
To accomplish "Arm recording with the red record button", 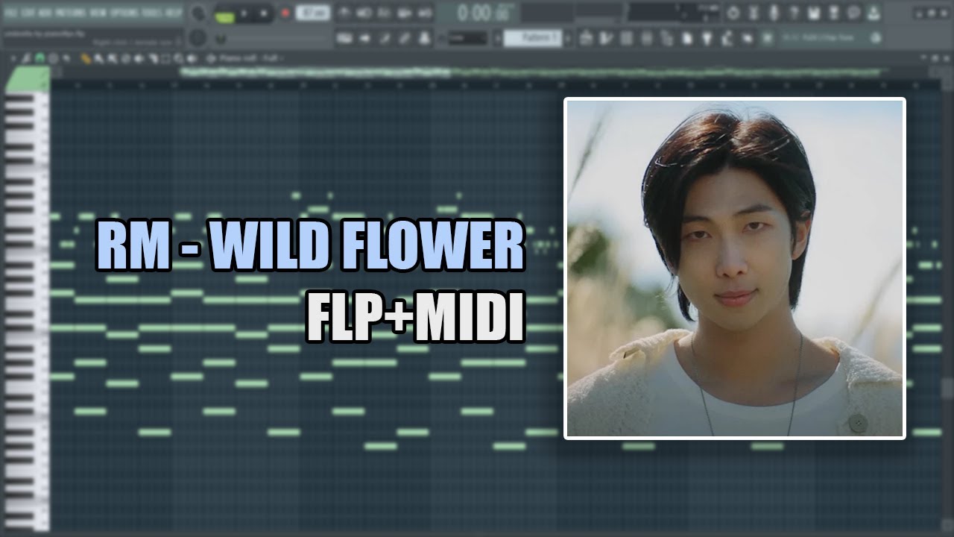I will tap(285, 13).
